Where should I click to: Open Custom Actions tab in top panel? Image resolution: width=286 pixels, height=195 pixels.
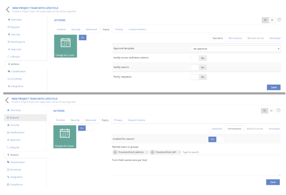click(137, 29)
